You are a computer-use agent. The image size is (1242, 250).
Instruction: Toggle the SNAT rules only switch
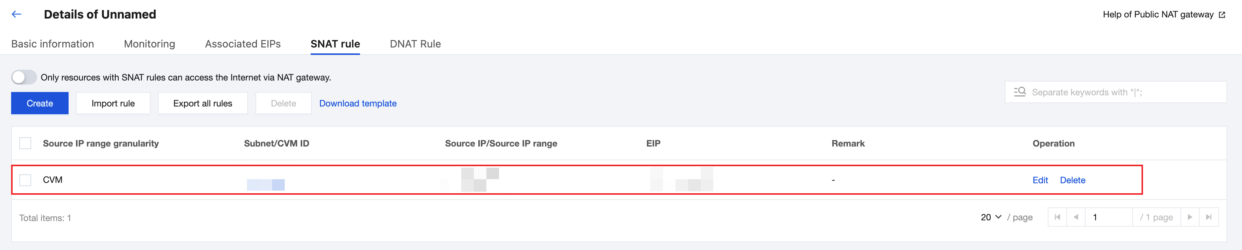click(24, 77)
